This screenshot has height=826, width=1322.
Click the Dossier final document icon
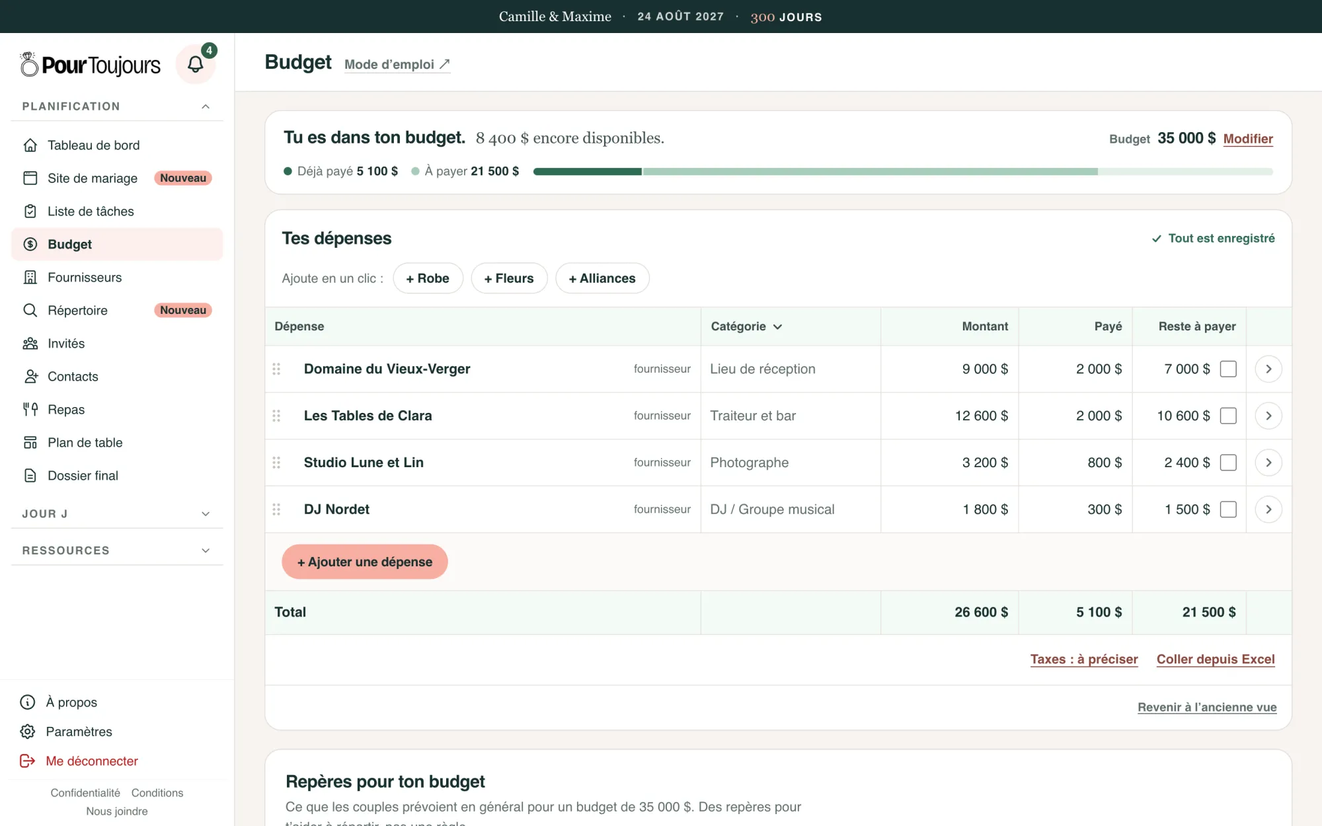click(30, 476)
